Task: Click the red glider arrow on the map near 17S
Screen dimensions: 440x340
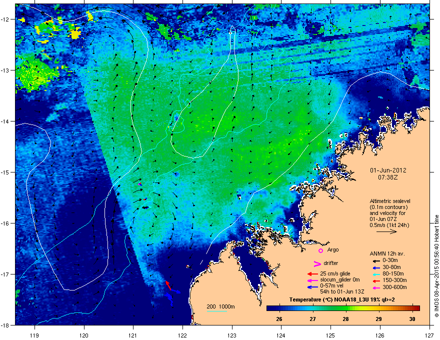Action: [168, 285]
